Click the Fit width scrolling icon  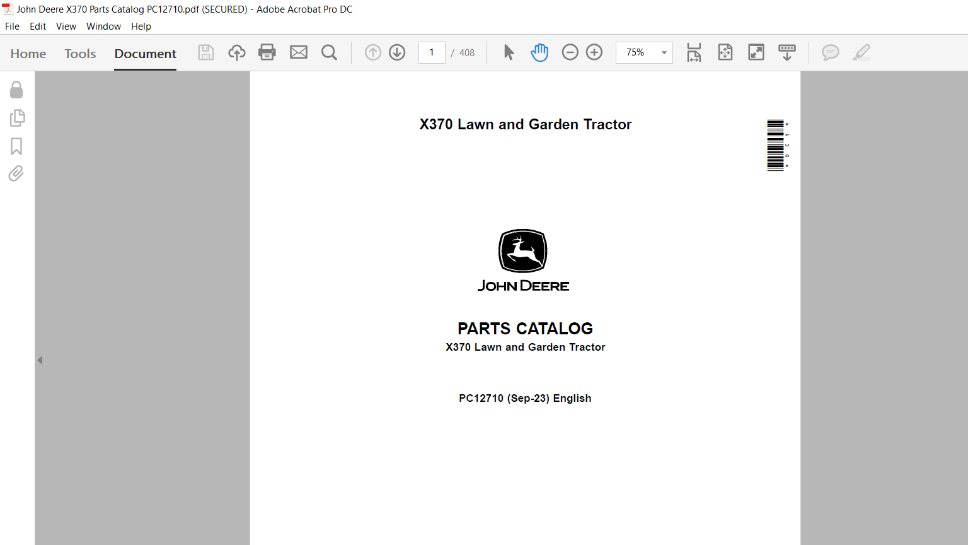click(x=694, y=52)
